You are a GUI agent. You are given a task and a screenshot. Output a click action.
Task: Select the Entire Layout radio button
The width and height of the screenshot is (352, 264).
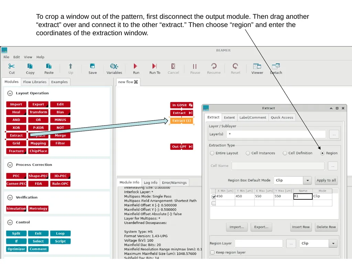(212, 153)
